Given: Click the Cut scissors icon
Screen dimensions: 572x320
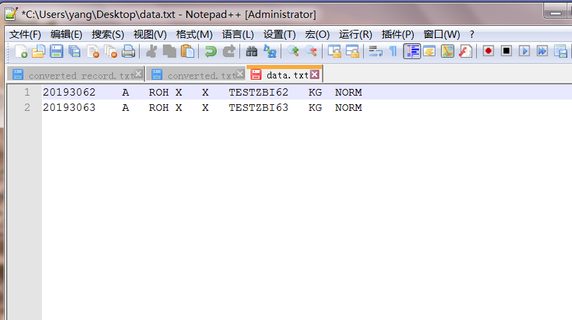Looking at the screenshot, I should [152, 51].
